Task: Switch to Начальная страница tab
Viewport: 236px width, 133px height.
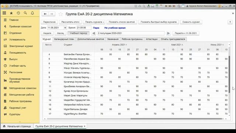Action: [x=17, y=126]
